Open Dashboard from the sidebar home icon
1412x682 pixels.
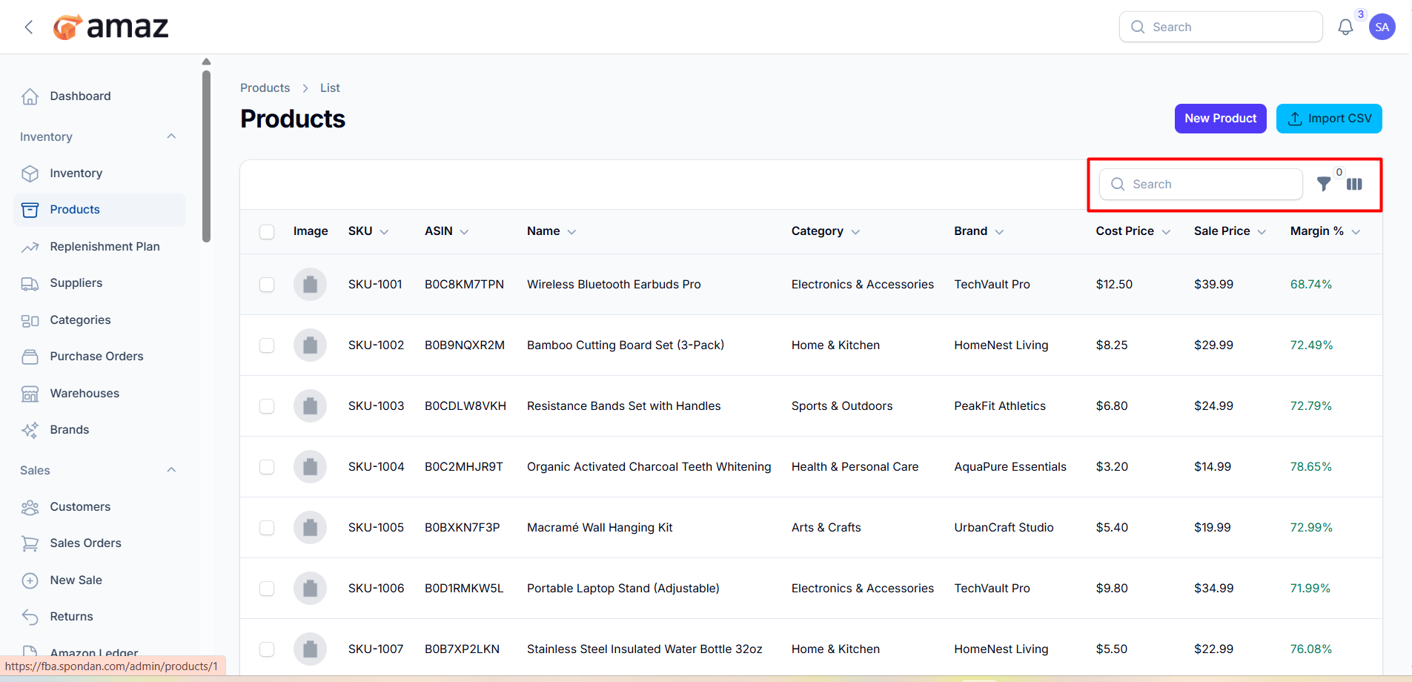30,96
